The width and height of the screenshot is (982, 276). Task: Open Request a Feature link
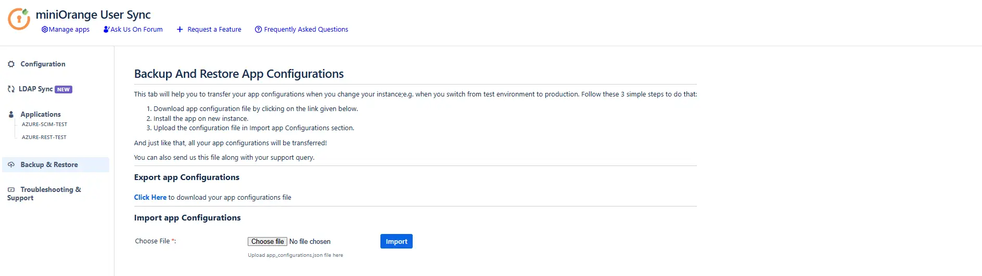pyautogui.click(x=214, y=30)
